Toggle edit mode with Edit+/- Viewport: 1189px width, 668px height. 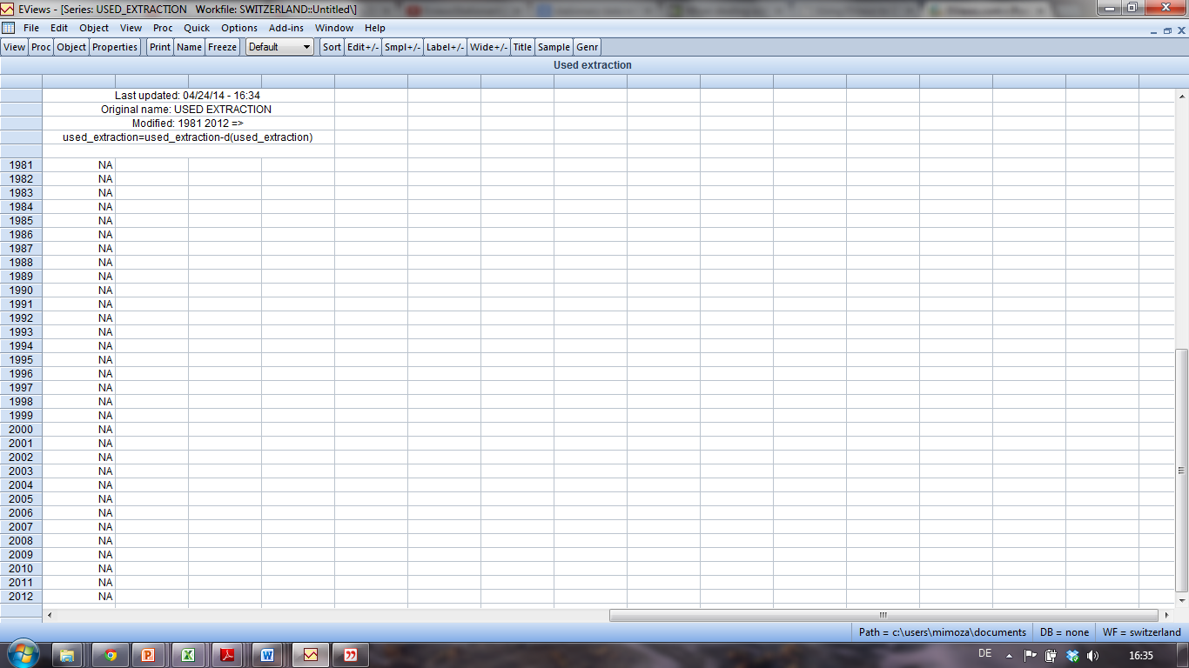365,47
